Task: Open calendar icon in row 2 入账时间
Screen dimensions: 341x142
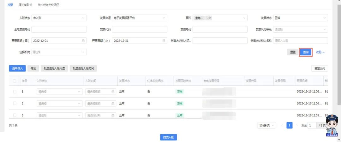Action: 113,104
